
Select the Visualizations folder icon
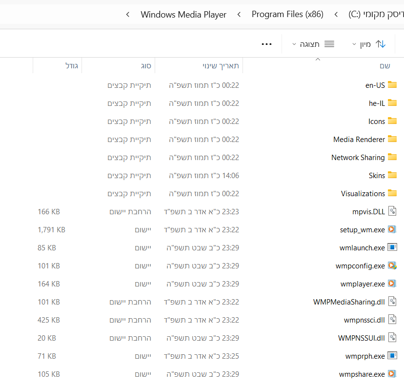[x=392, y=193]
